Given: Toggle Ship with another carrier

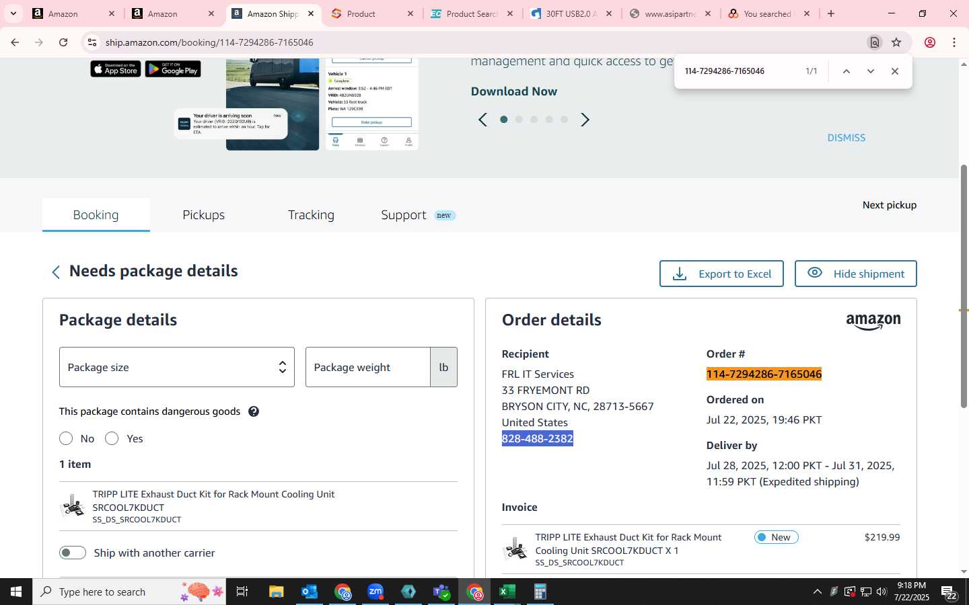Looking at the screenshot, I should 73,553.
